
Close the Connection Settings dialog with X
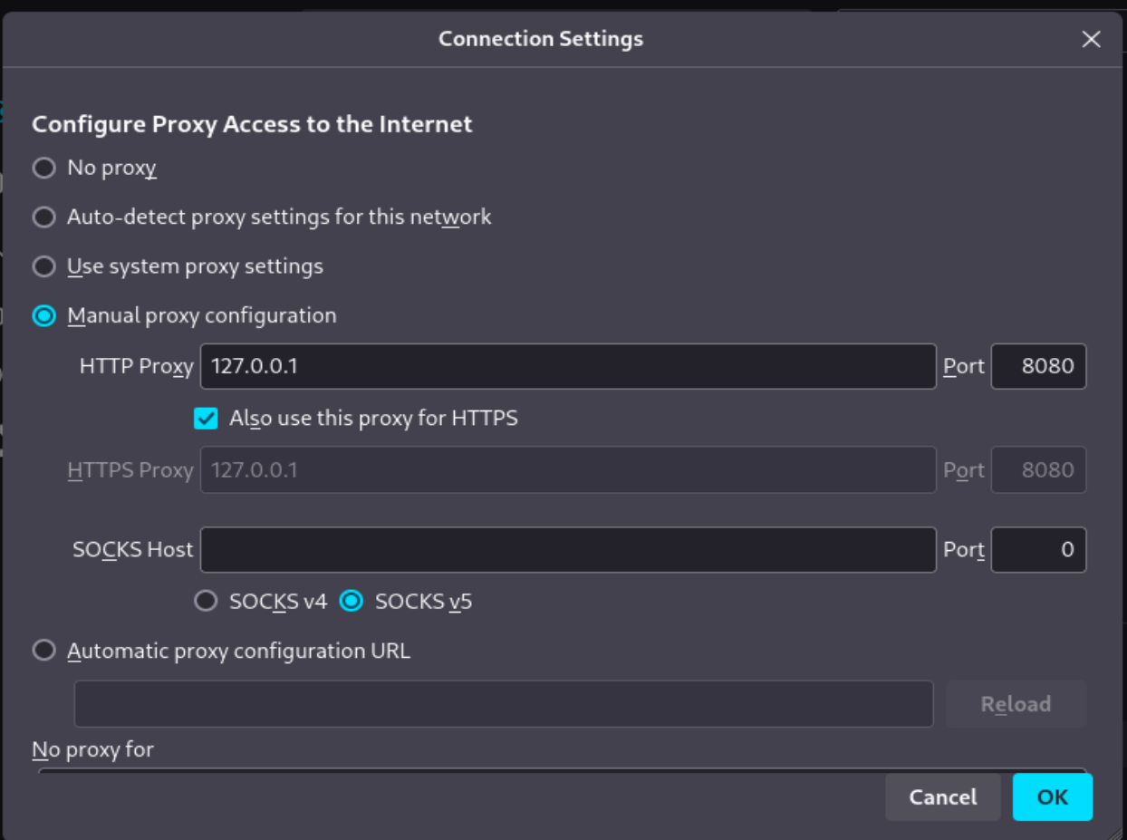point(1092,39)
